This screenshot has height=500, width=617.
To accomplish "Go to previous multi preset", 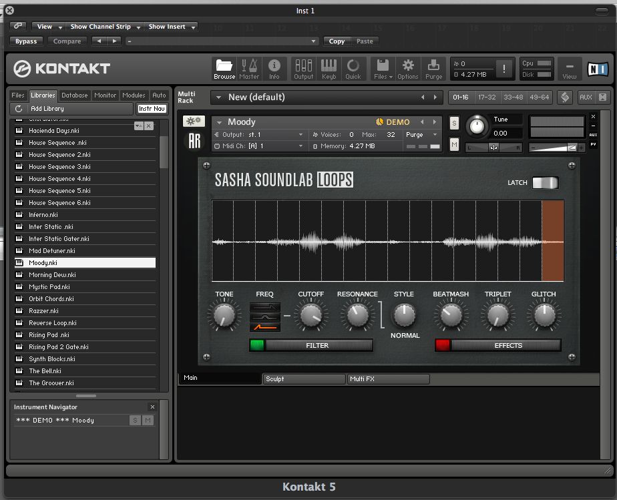I will (x=423, y=97).
